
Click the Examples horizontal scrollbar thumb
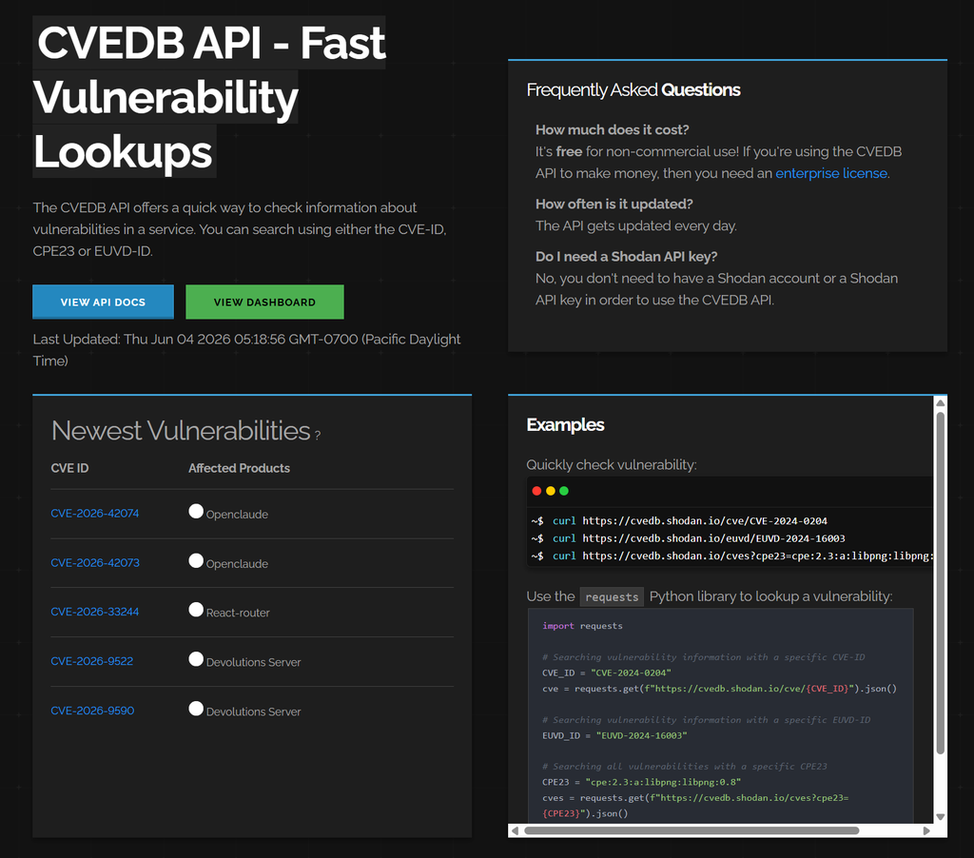(x=692, y=830)
